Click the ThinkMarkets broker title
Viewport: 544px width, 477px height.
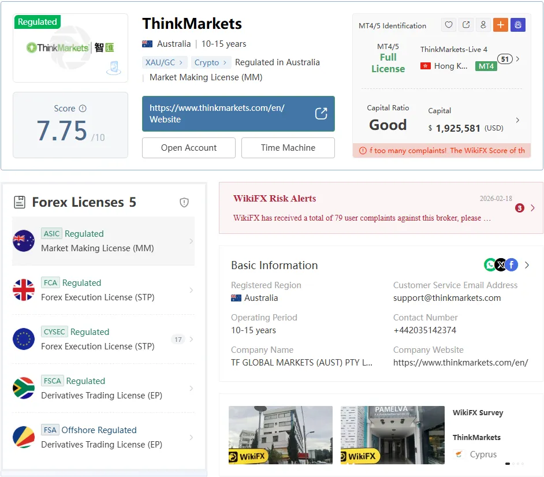(192, 24)
